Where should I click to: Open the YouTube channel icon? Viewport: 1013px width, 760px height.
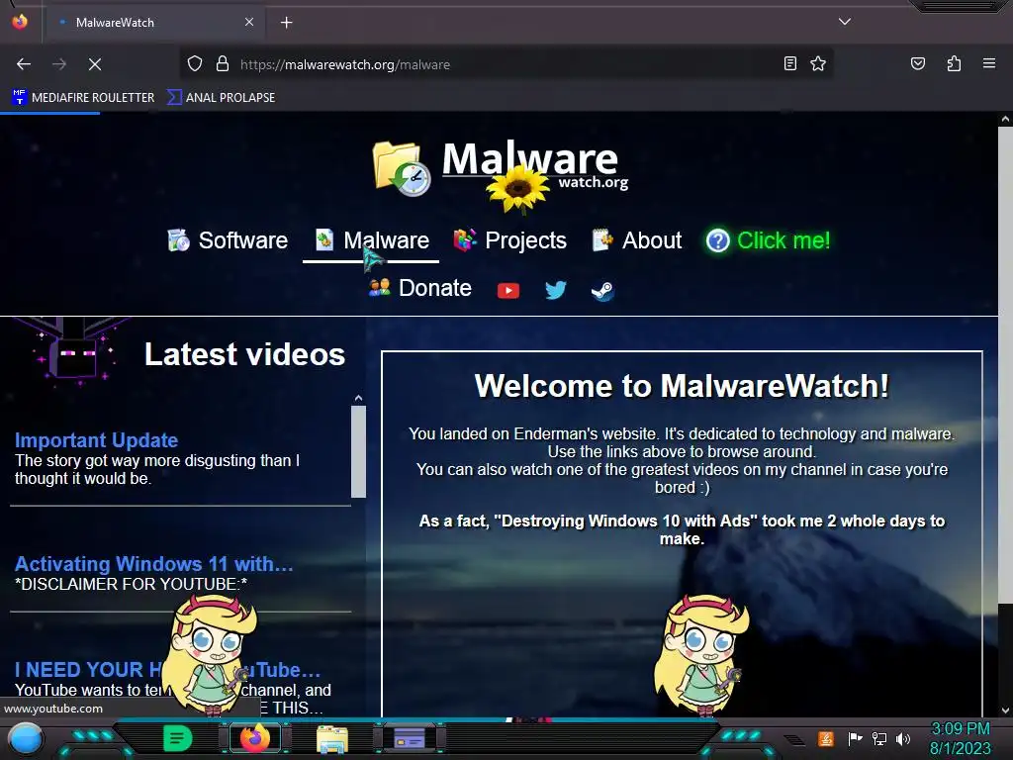coord(508,291)
